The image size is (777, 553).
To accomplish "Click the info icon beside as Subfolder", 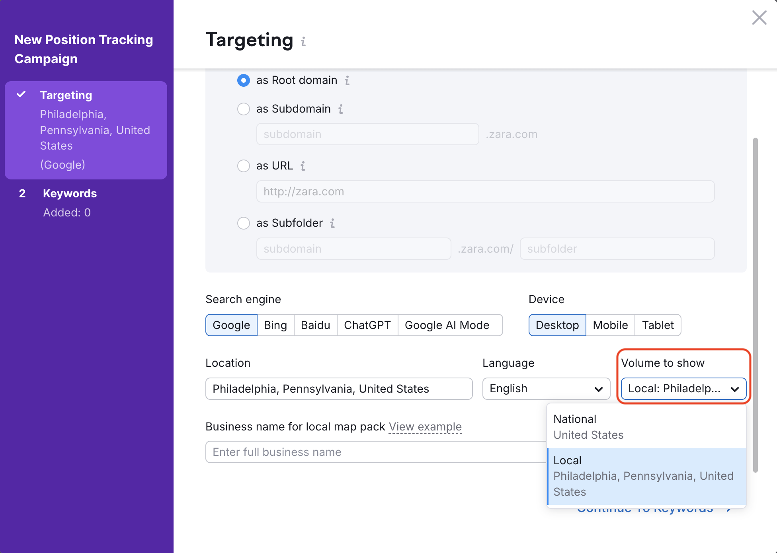I will click(333, 223).
